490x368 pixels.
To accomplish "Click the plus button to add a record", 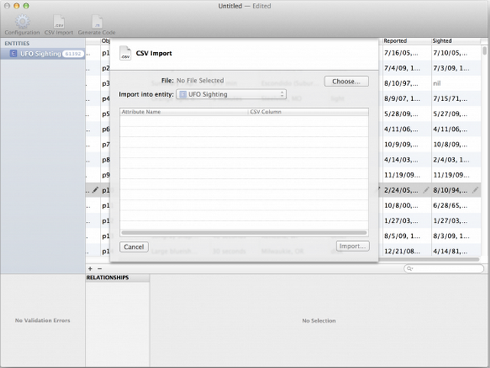I will [90, 269].
